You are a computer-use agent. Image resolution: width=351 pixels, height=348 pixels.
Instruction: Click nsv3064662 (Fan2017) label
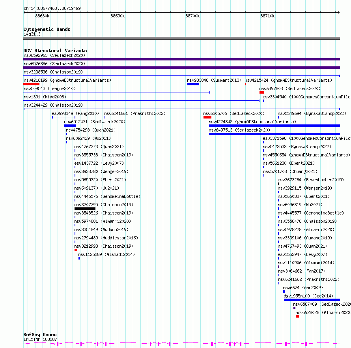point(302,271)
